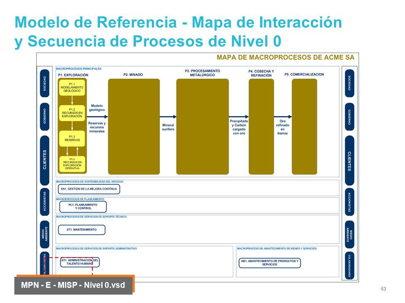Click the arrow between P3 and P4 blocks
Viewport: 405px width, 303px height.
click(x=239, y=117)
